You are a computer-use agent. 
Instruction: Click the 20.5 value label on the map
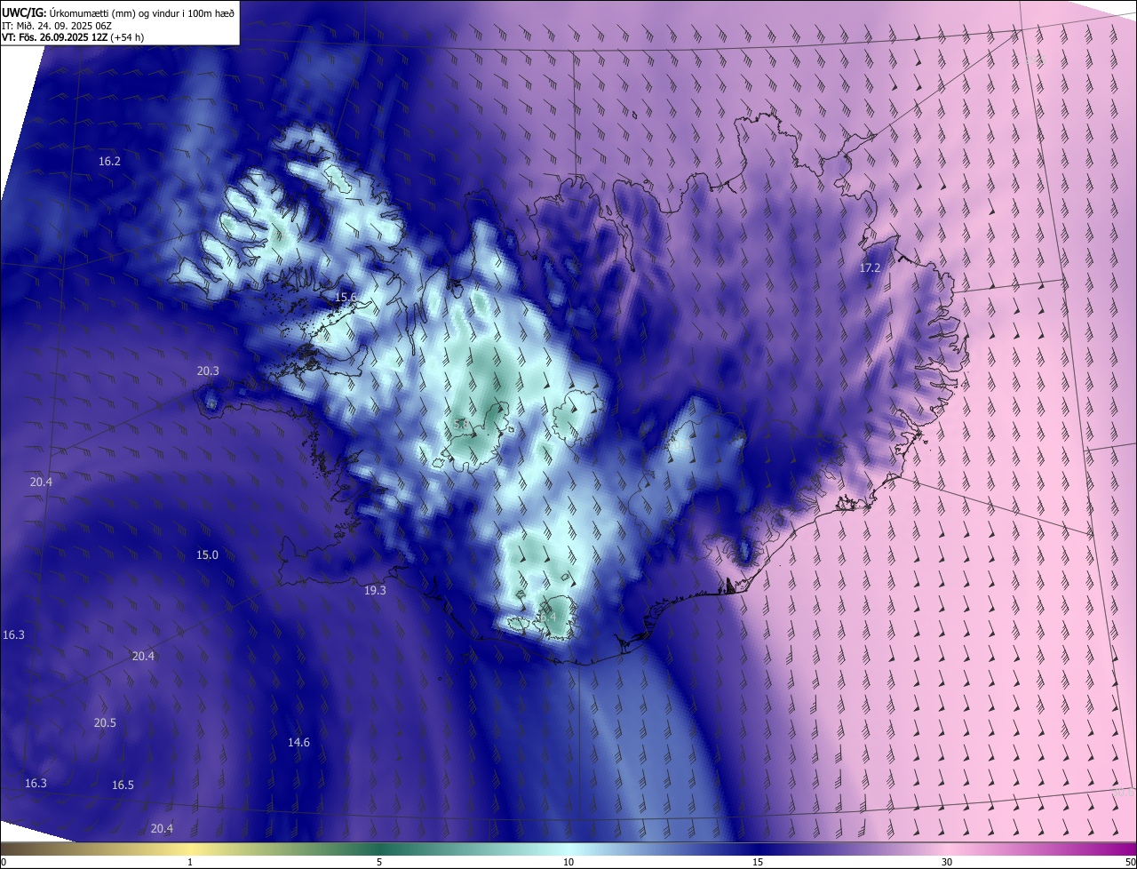[x=104, y=722]
